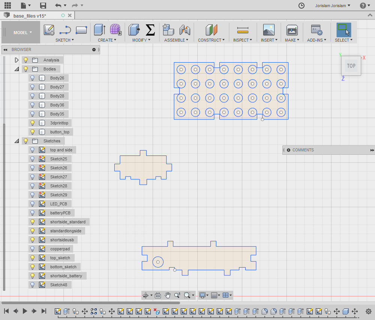This screenshot has width=375, height=320.
Task: Open the MODEL workspace dropdown
Action: [21, 32]
